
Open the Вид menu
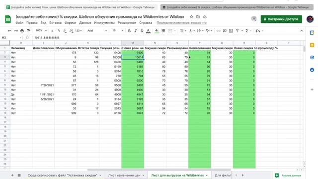pyautogui.click(x=43, y=23)
